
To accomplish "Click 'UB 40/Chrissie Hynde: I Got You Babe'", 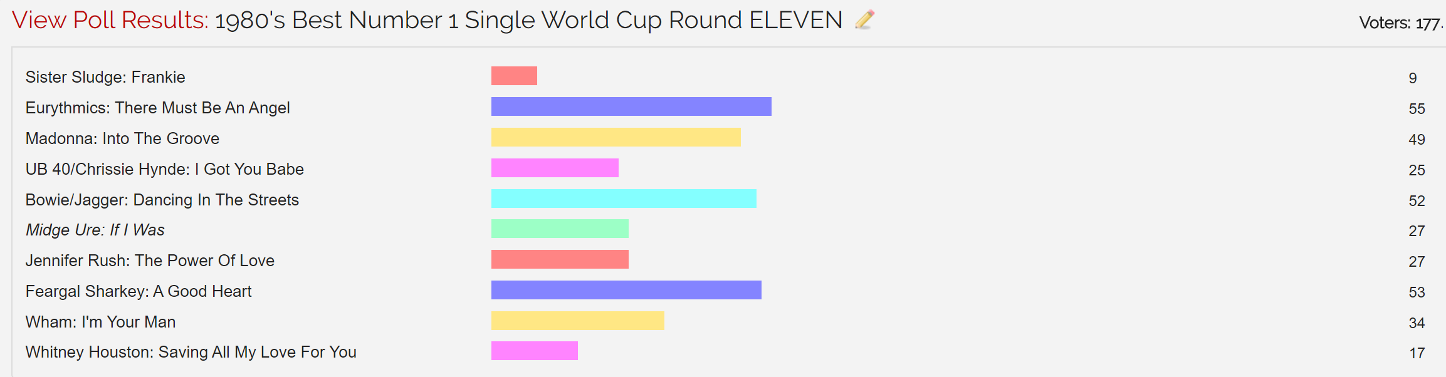I will (x=165, y=169).
